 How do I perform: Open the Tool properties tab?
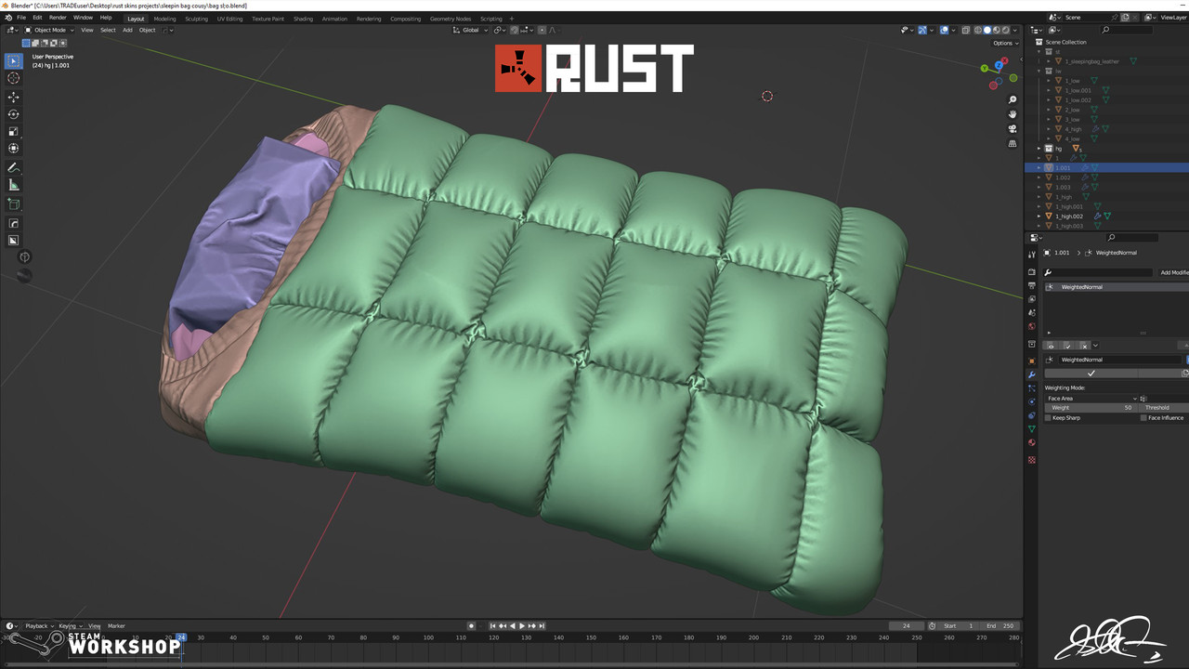click(1031, 255)
